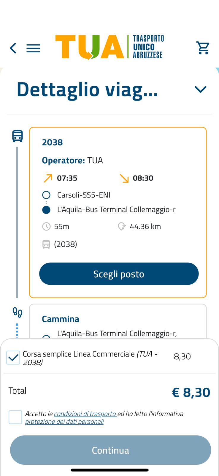The image size is (219, 476).
Task: Tap the small bus icon beside (2038)
Action: (46, 245)
